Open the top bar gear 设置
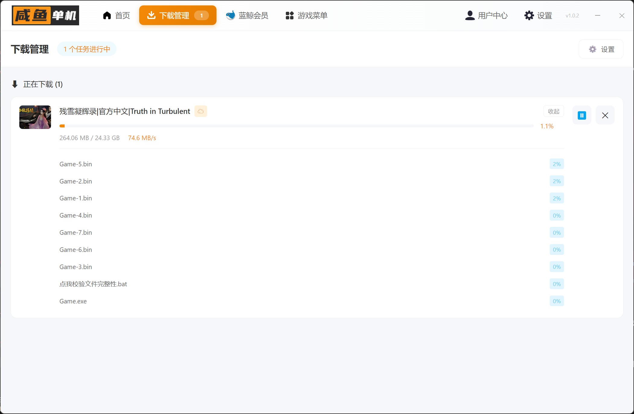Image resolution: width=634 pixels, height=414 pixels. (x=538, y=15)
